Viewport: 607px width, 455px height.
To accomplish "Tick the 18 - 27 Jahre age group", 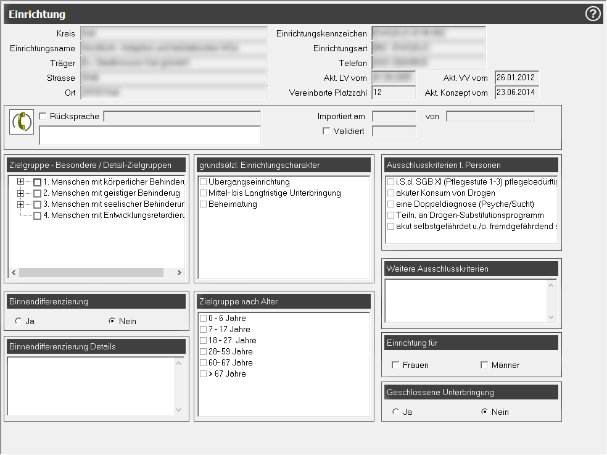I will pyautogui.click(x=203, y=340).
